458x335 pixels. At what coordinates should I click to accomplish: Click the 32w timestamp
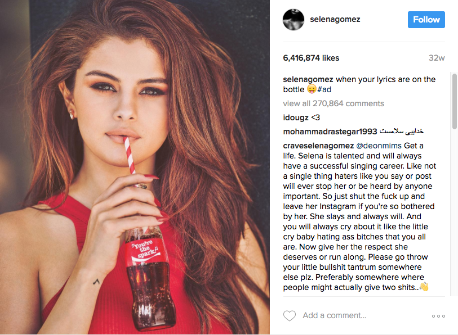pos(437,58)
